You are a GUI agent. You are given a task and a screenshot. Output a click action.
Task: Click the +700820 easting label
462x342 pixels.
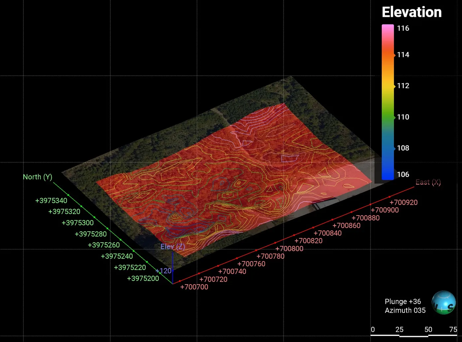pos(308,241)
